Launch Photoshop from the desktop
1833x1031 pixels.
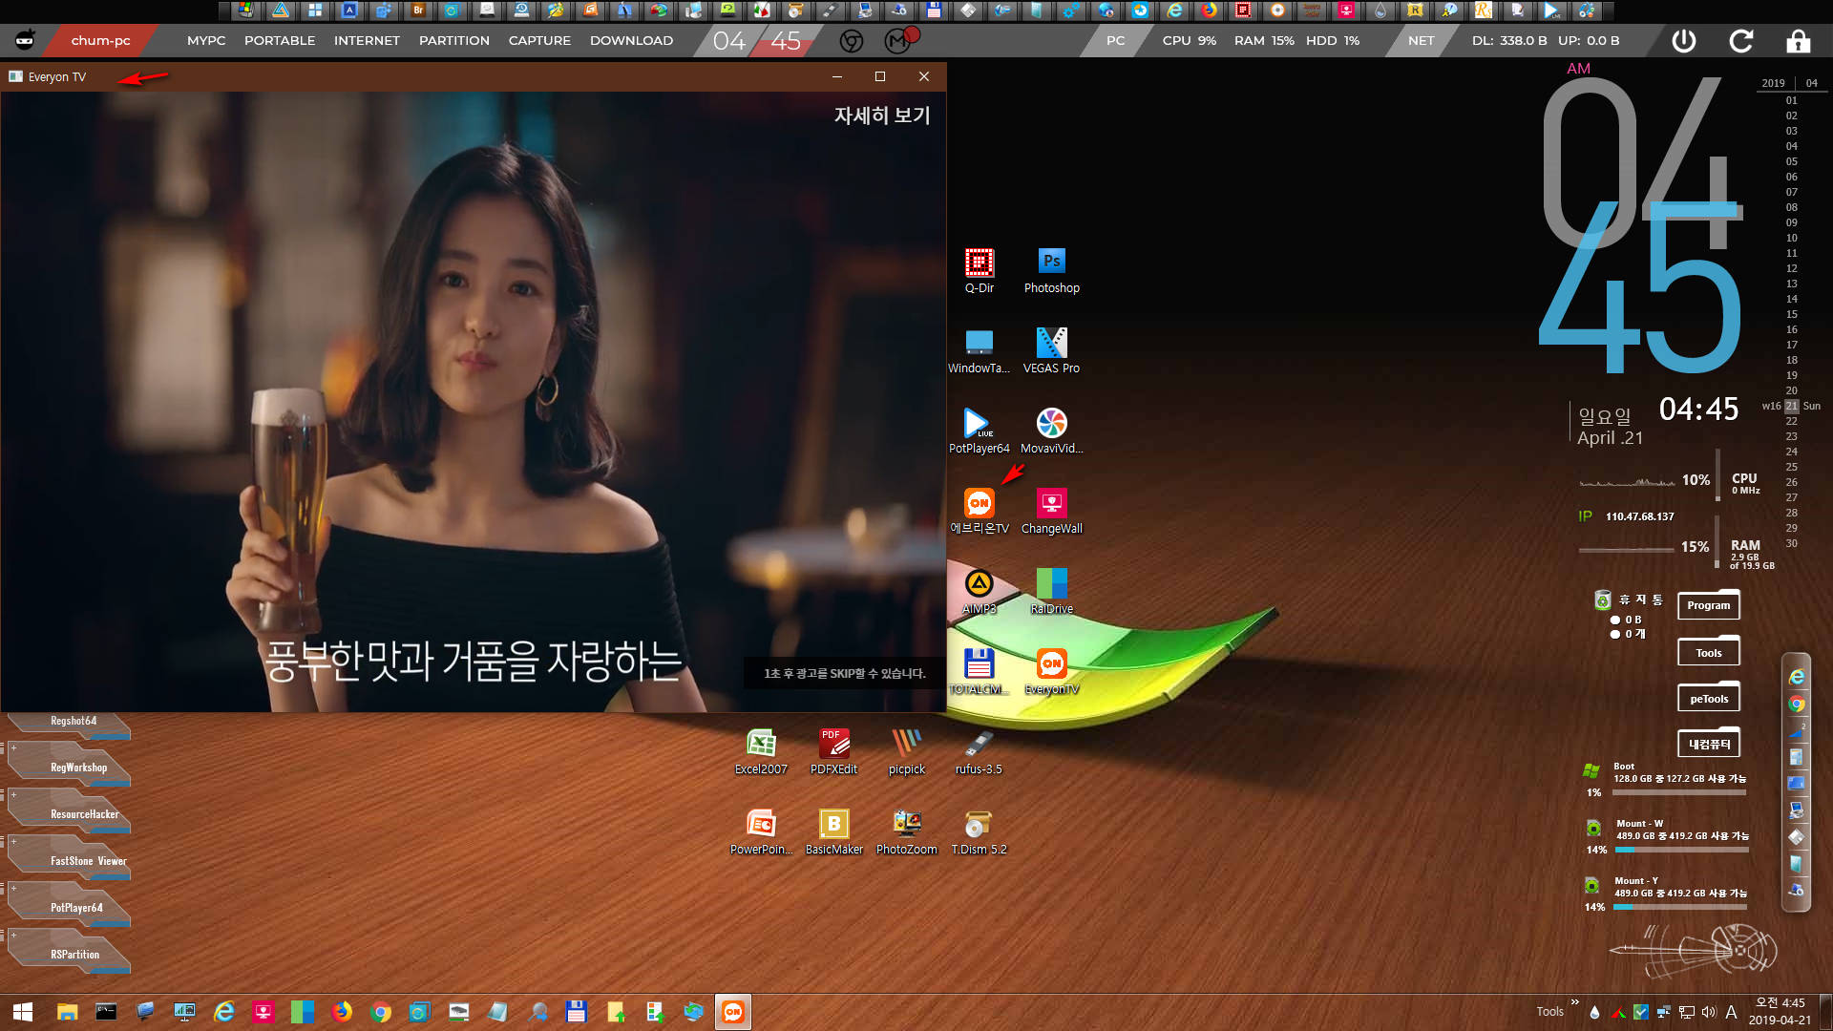[x=1051, y=270]
